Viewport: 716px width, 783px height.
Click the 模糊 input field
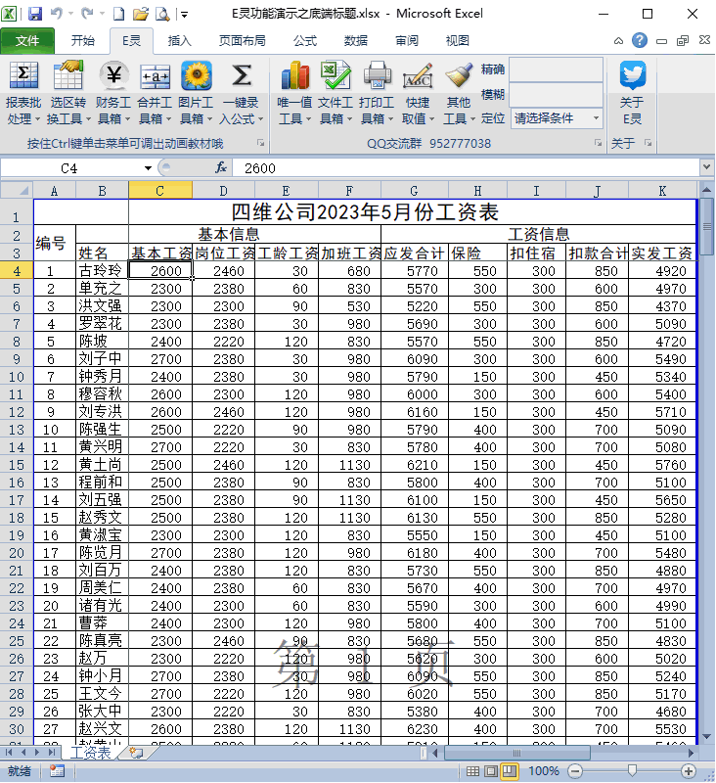tap(557, 95)
